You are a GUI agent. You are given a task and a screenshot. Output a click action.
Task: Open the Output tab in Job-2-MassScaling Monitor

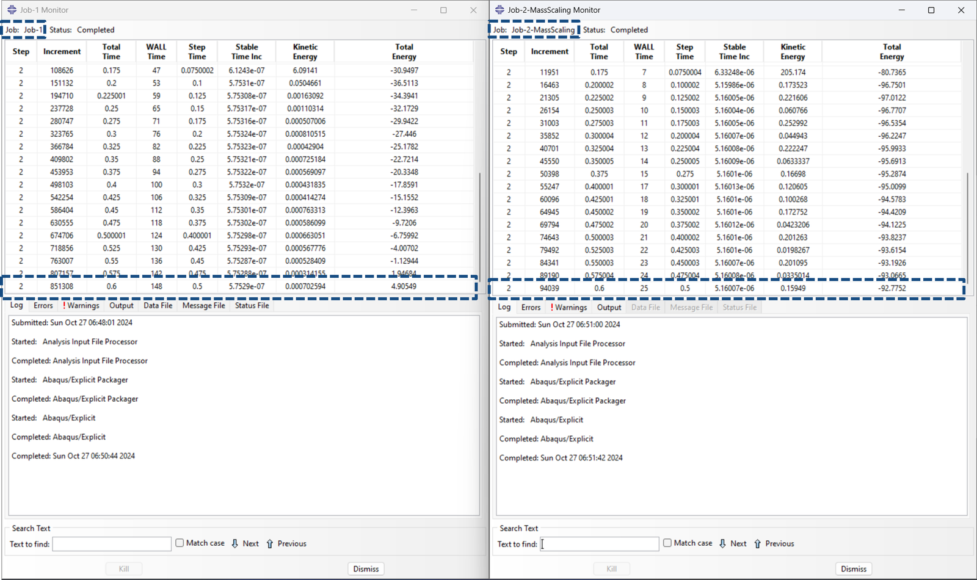coord(609,307)
